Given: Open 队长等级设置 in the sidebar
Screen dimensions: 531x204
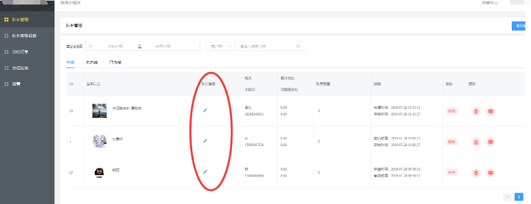Looking at the screenshot, I should [27, 36].
